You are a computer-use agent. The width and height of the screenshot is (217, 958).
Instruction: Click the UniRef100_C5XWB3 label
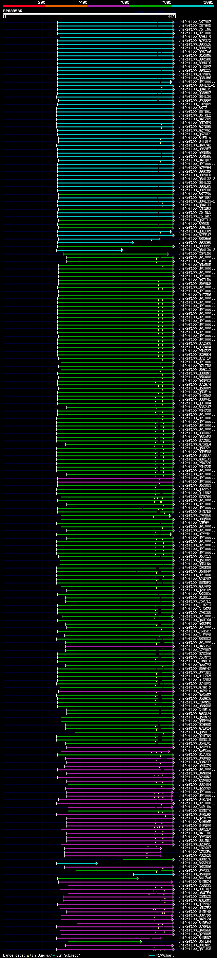tap(194, 209)
